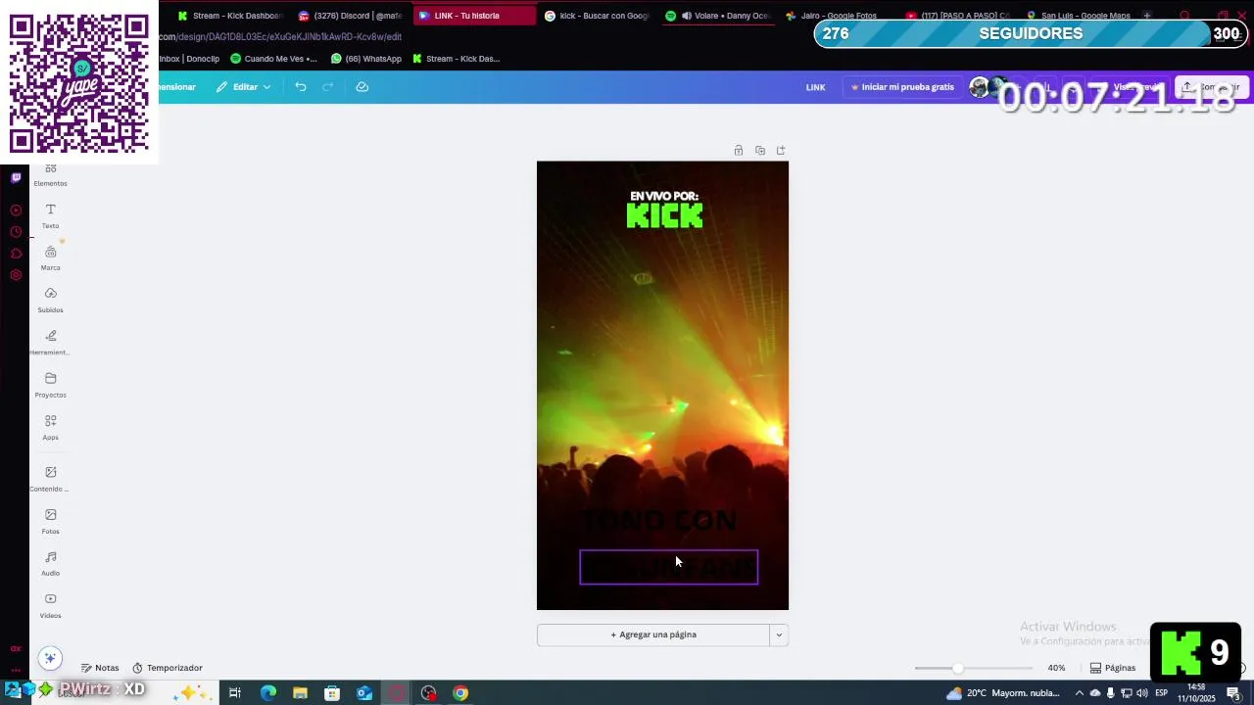The width and height of the screenshot is (1254, 705).
Task: Open the Proyectos panel
Action: (x=50, y=385)
